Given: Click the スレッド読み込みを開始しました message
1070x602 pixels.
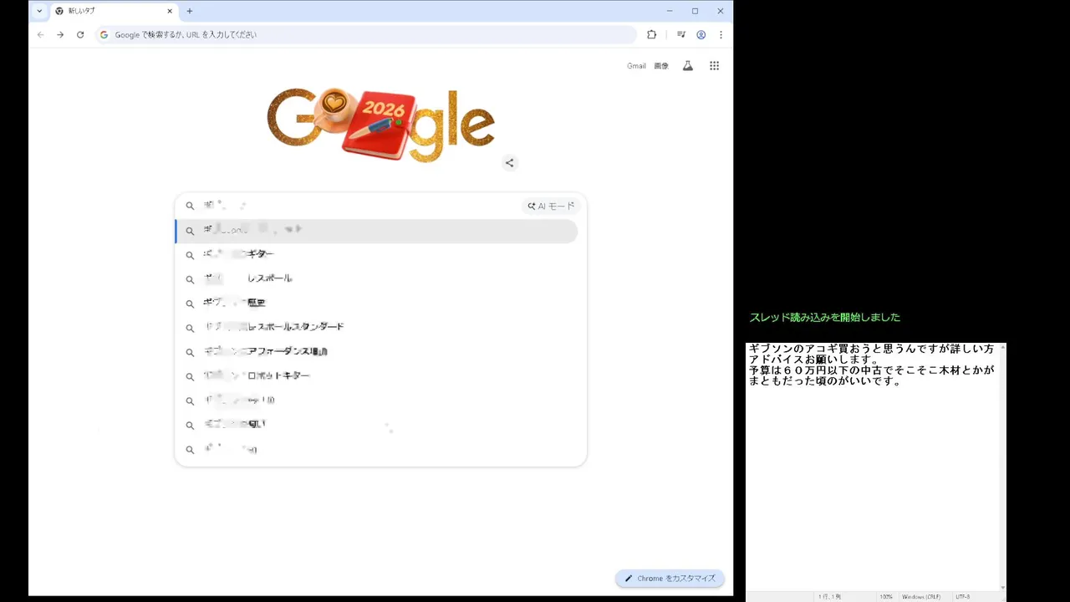Looking at the screenshot, I should pos(825,318).
